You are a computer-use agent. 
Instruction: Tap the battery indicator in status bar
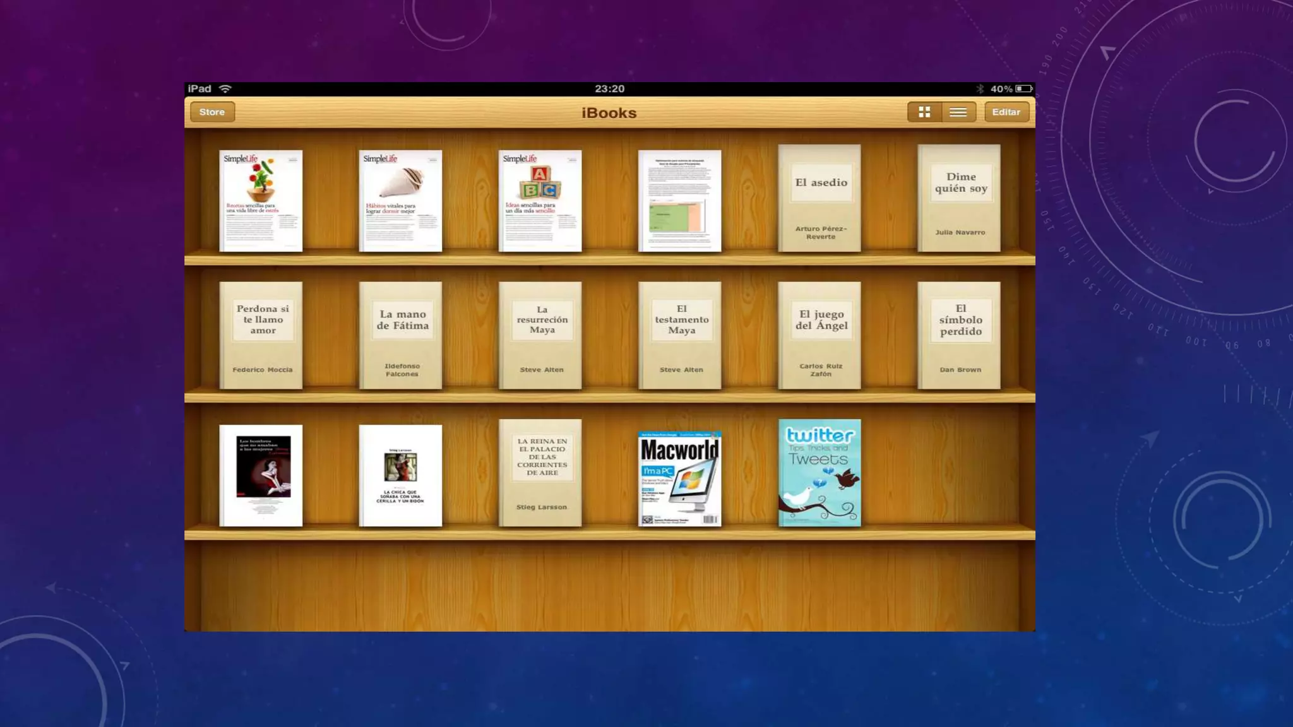click(x=1023, y=89)
